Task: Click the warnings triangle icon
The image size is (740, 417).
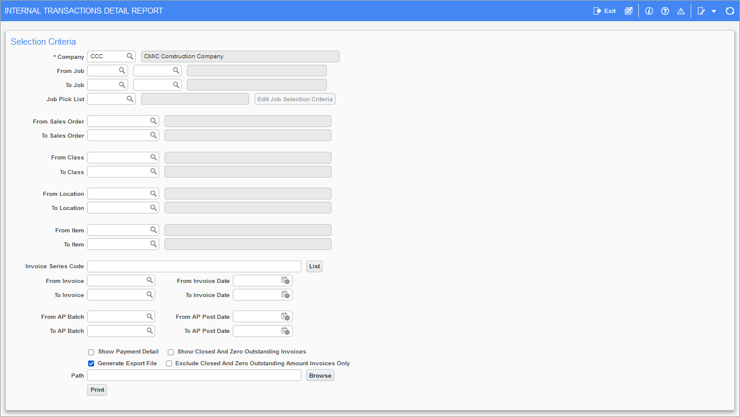Action: [681, 11]
